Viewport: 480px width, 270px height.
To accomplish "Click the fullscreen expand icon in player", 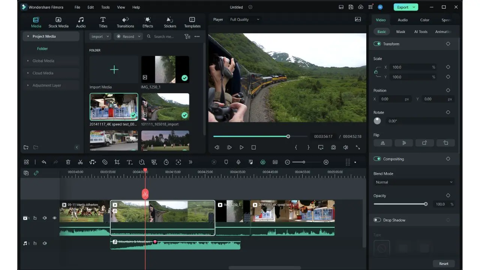I will 358,147.
